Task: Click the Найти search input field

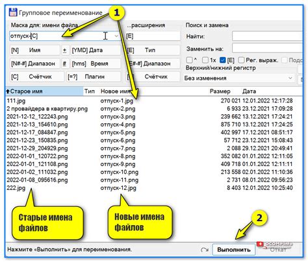Action: point(268,36)
